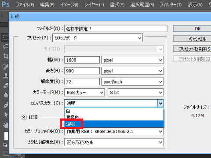Image resolution: width=211 pixels, height=158 pixels.
Task: Select the Pen tool
Action: (x=6, y=105)
